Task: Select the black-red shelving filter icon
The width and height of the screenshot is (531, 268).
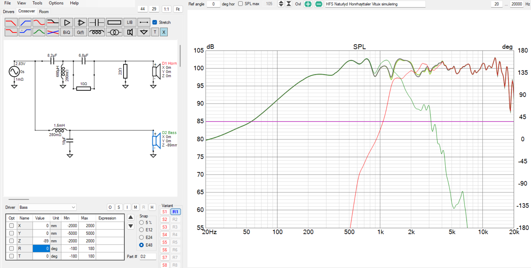Action: (x=53, y=22)
